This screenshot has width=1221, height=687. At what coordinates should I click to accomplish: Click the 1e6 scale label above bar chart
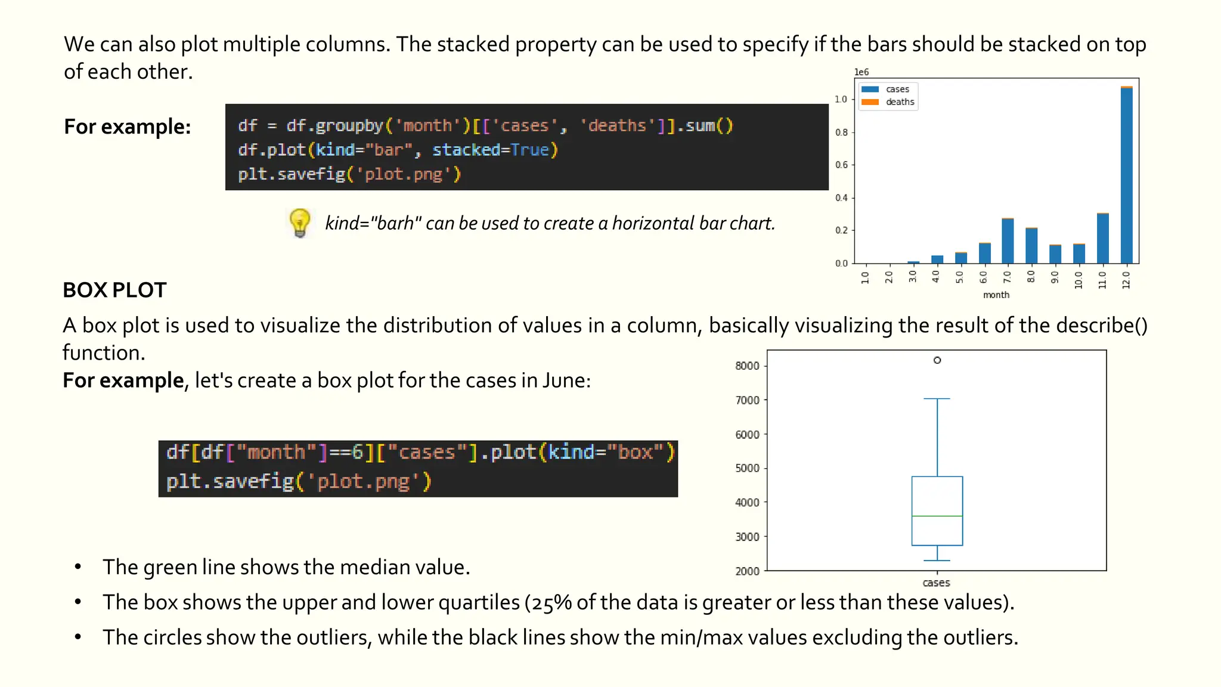(861, 72)
